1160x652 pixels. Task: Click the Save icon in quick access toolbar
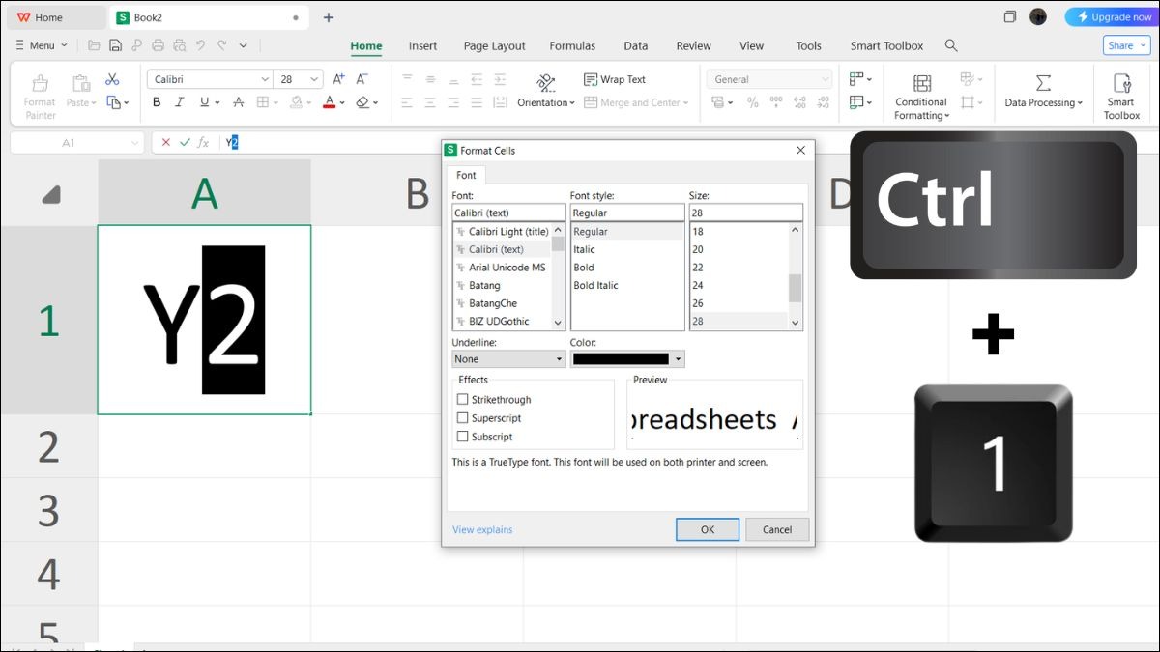[x=115, y=45]
